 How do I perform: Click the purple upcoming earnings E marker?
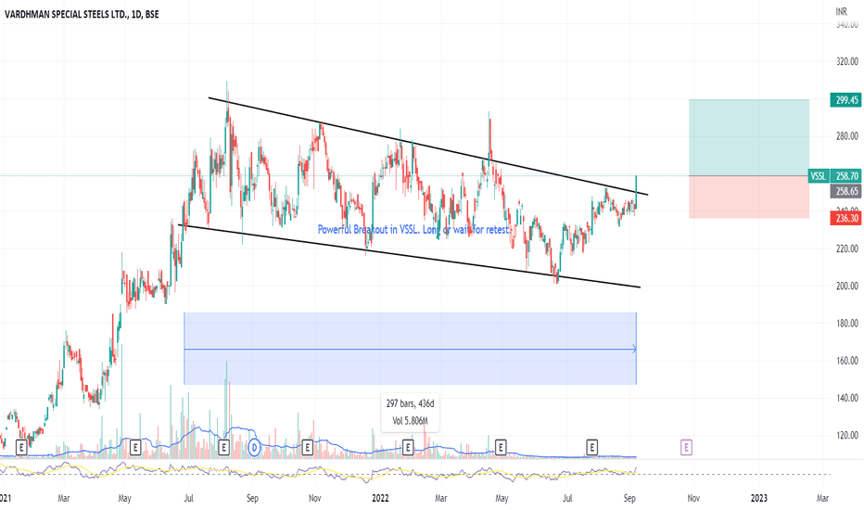click(686, 447)
